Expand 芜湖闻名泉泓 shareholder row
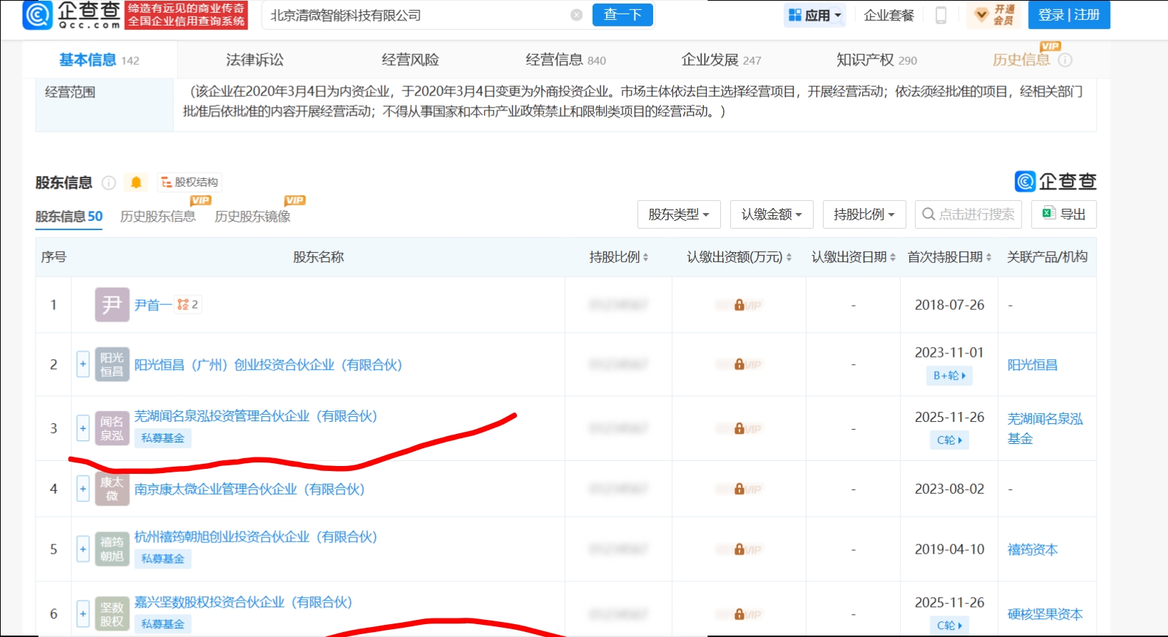1168x637 pixels. 83,428
